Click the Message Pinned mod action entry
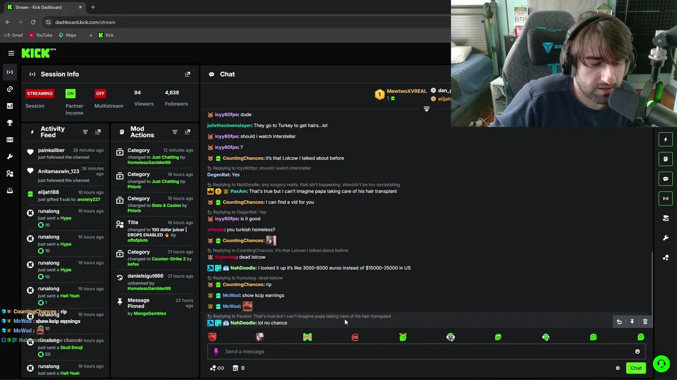Viewport: 677px width, 380px height. click(x=154, y=307)
